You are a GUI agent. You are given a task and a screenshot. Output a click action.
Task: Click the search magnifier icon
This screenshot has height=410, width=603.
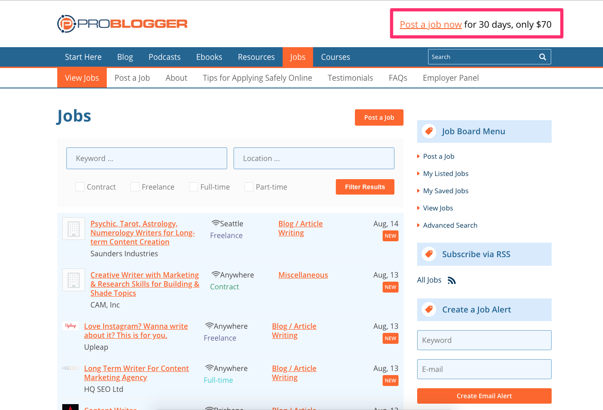tap(543, 57)
